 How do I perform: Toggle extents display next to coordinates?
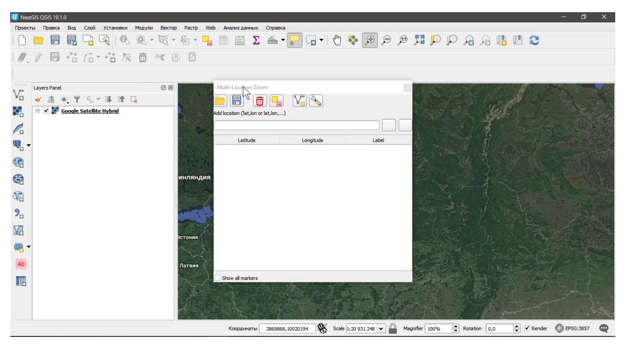tap(322, 329)
